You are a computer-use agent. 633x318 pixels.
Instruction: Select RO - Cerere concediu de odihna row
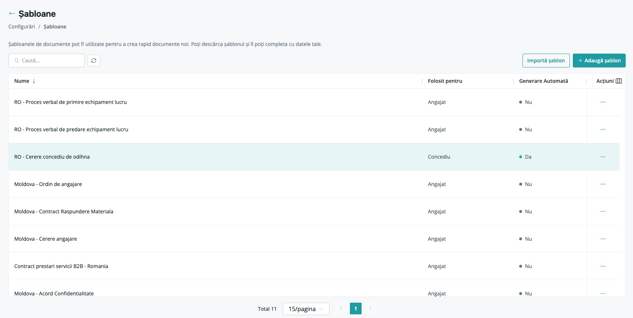314,157
